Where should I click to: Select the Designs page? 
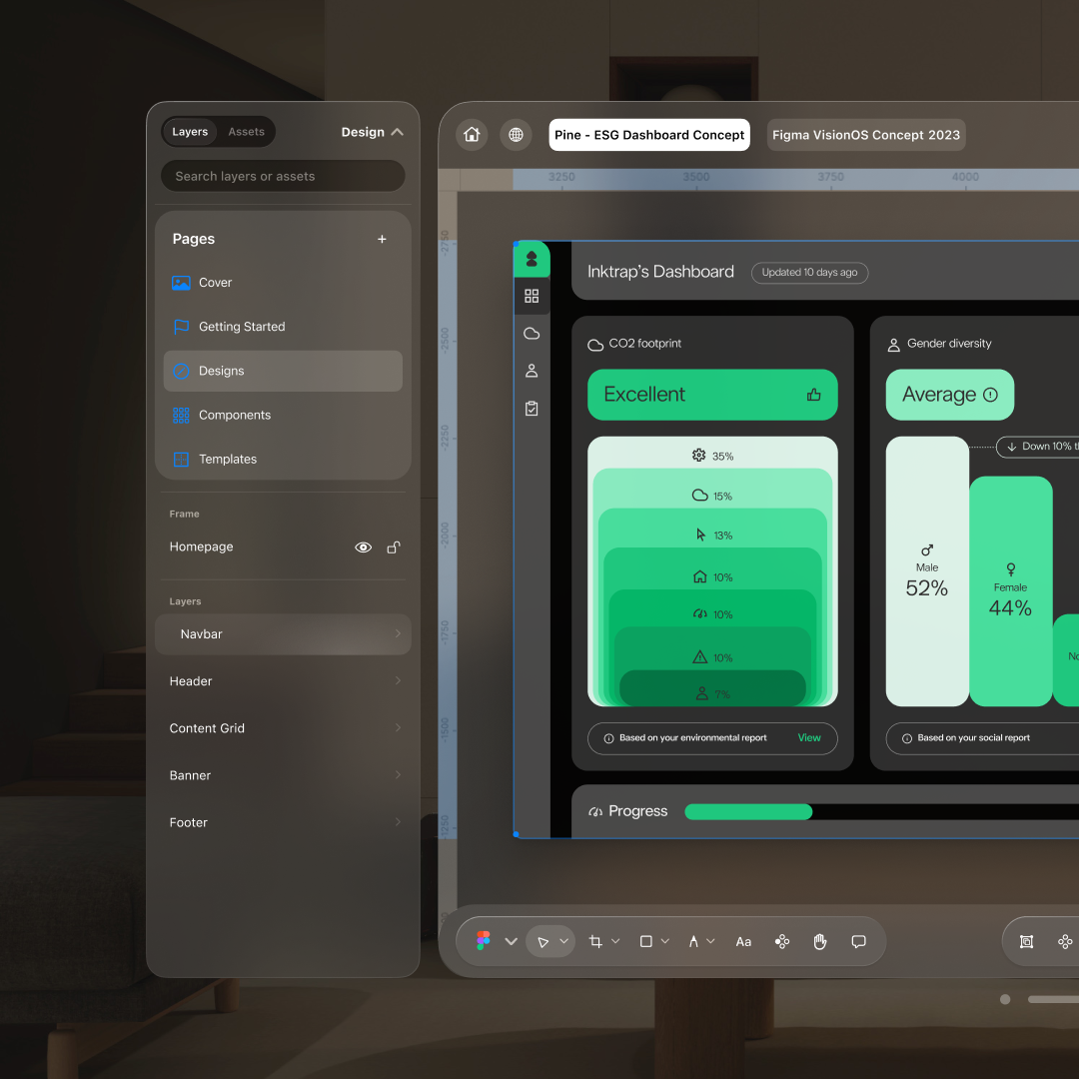283,371
